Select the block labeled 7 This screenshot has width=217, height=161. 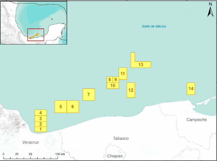pyautogui.click(x=89, y=95)
